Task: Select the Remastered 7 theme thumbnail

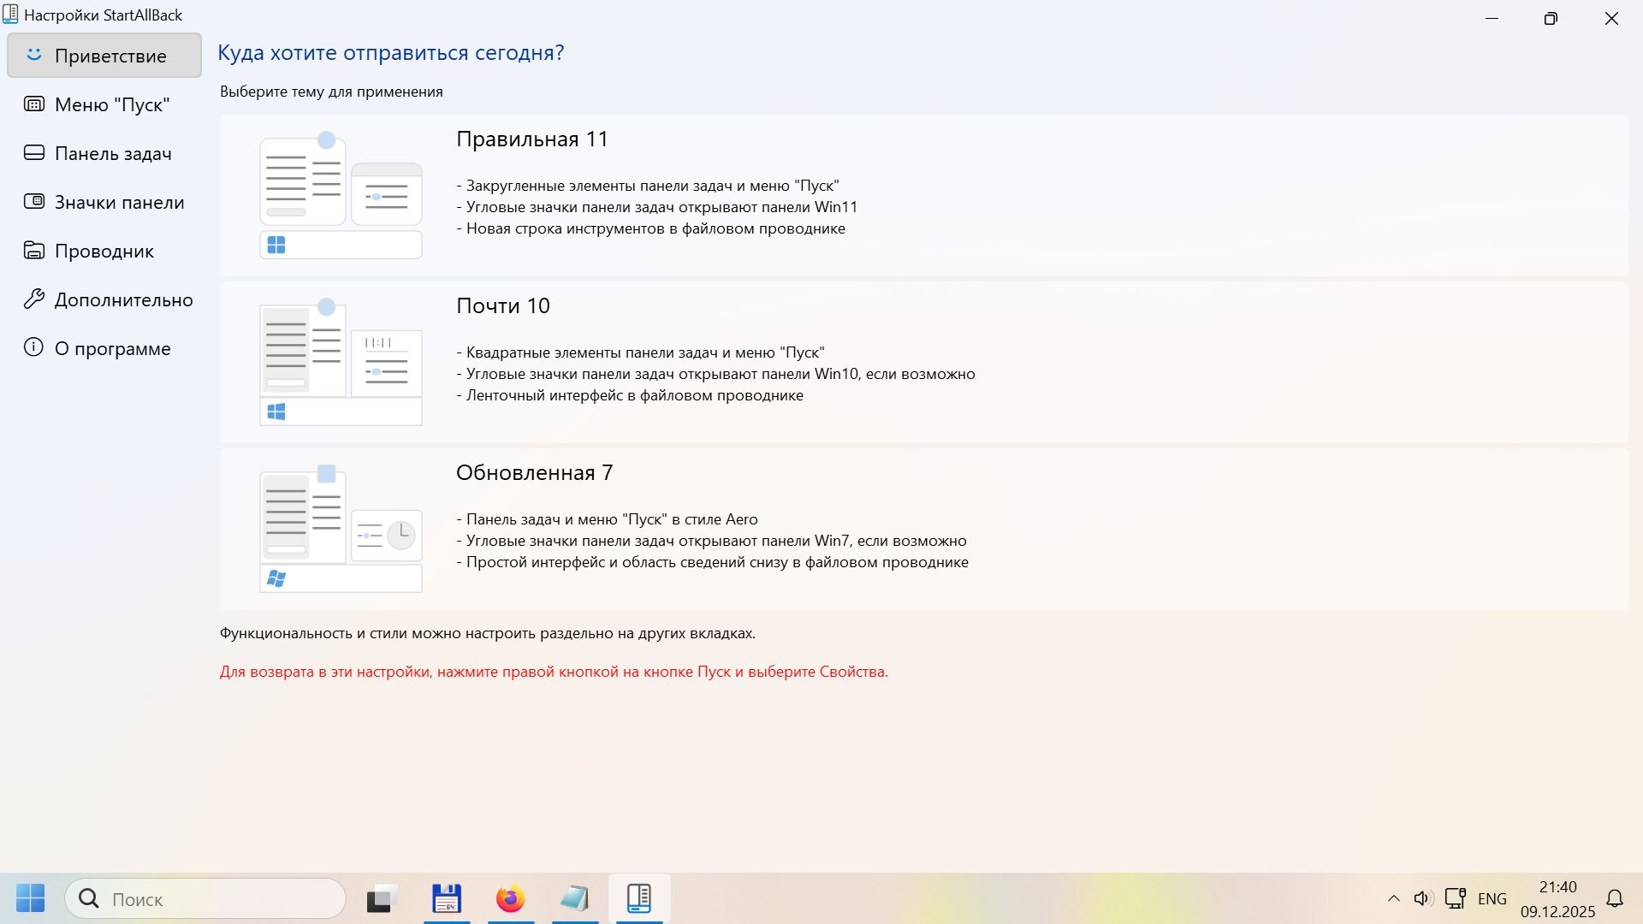Action: click(341, 529)
